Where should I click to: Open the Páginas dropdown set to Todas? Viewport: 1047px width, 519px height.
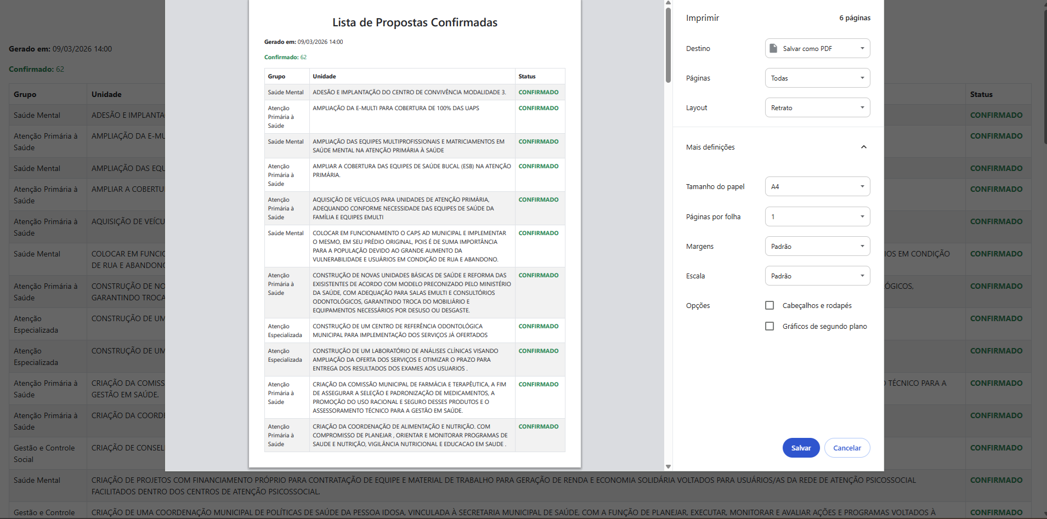[817, 78]
